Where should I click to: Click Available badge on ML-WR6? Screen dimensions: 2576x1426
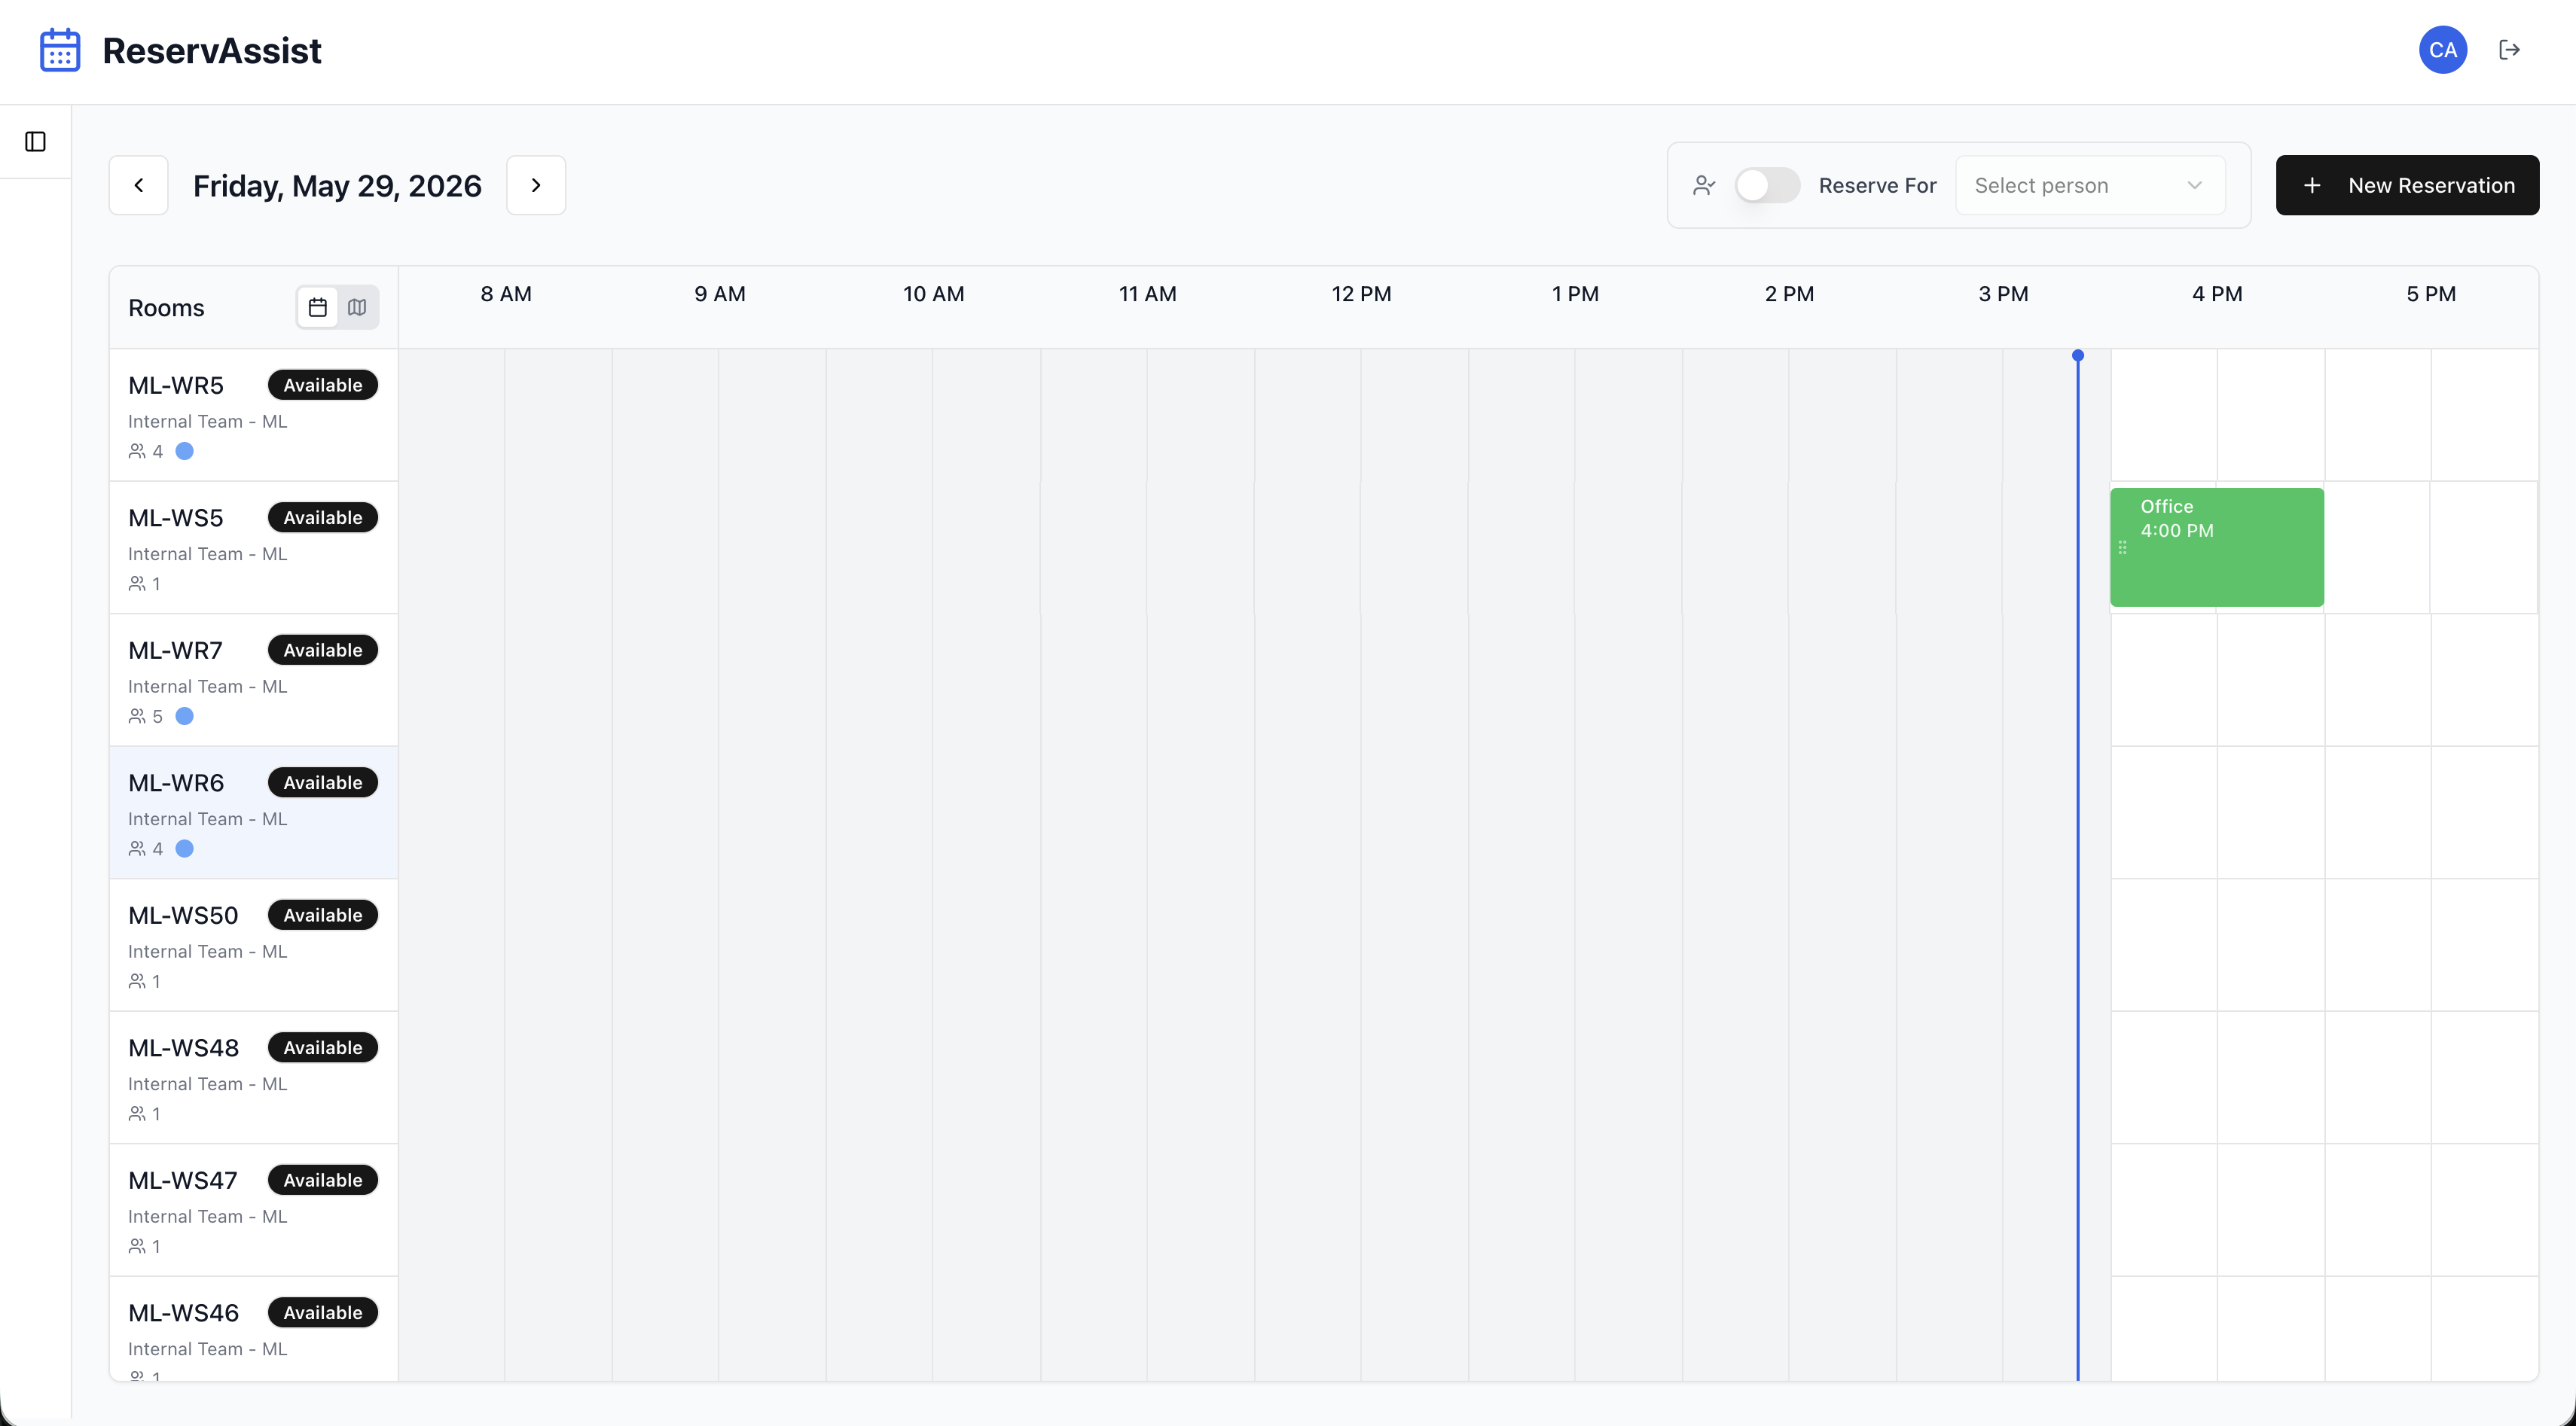[322, 782]
